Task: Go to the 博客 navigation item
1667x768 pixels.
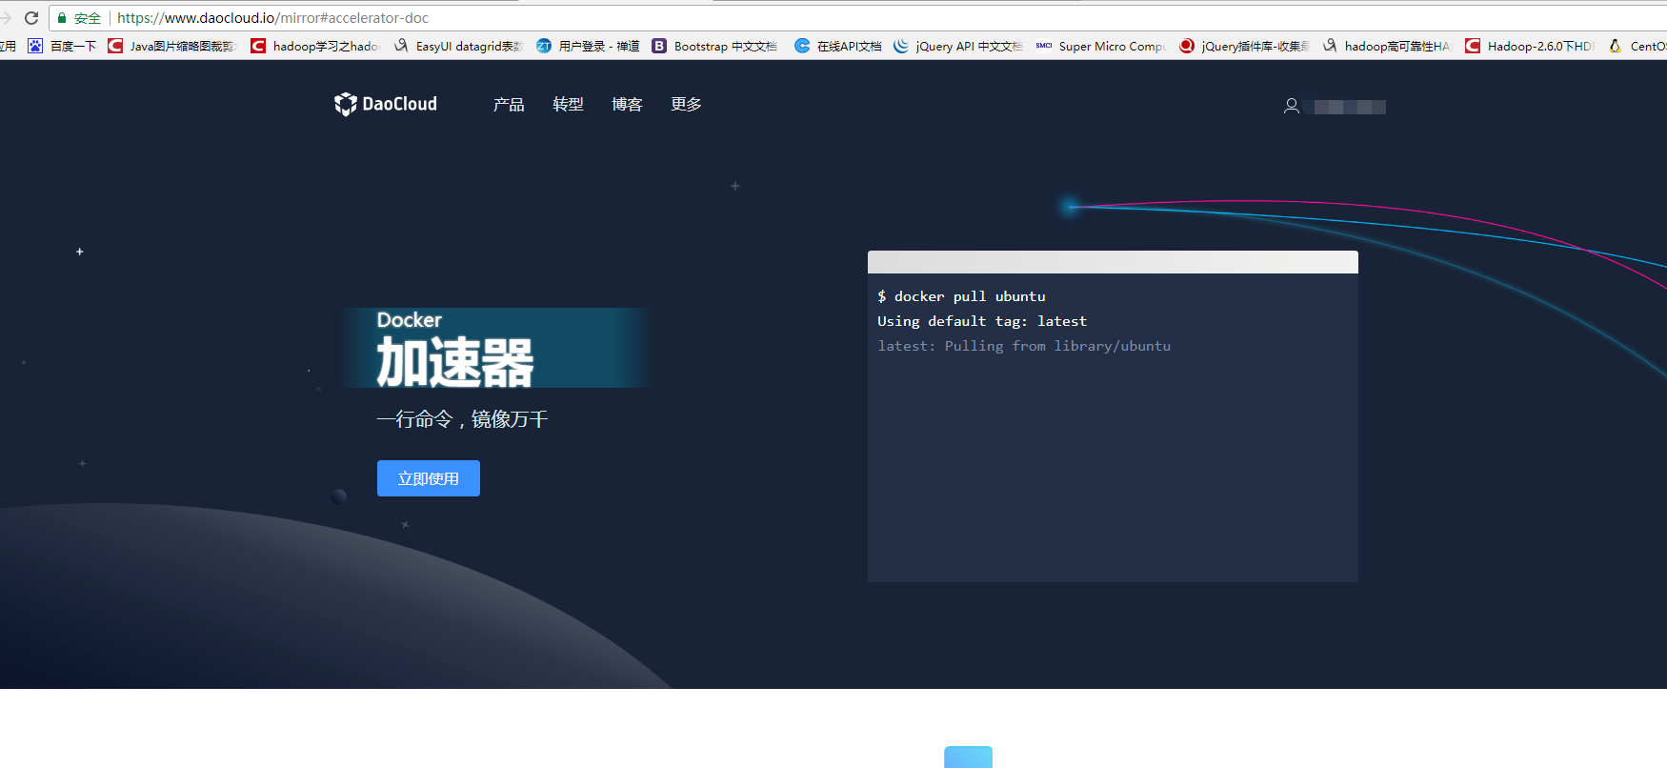Action: tap(627, 104)
